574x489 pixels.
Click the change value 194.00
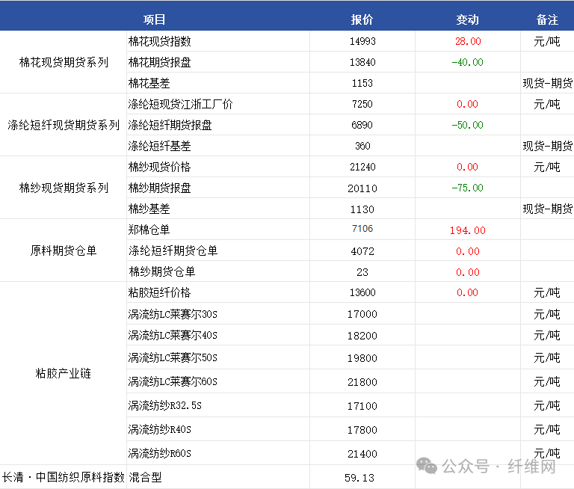click(467, 230)
